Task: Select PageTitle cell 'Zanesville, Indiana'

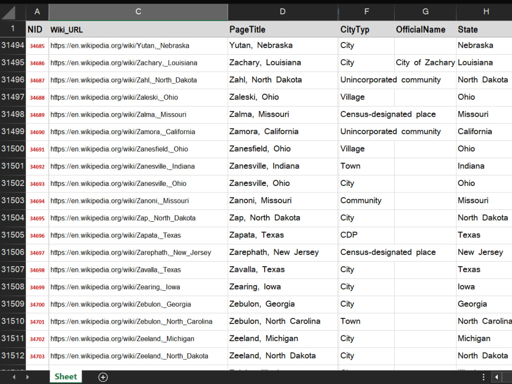Action: click(283, 166)
